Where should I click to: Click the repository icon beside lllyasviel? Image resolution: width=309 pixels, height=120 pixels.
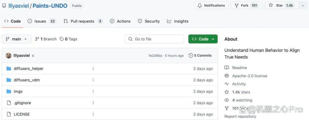click(x=4, y=6)
